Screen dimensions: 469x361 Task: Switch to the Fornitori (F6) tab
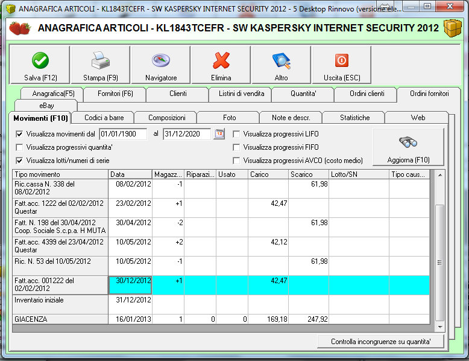(x=115, y=94)
